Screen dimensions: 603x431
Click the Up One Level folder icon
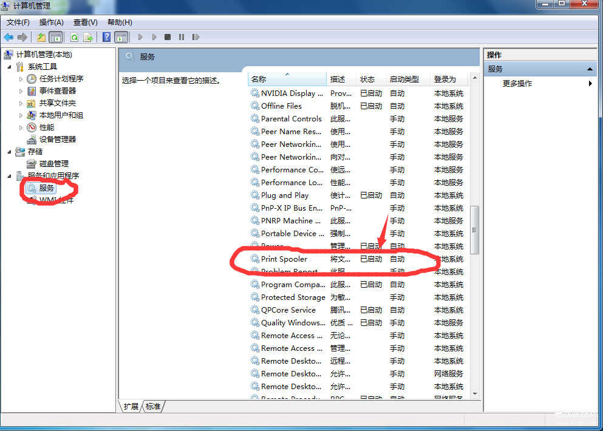[41, 37]
